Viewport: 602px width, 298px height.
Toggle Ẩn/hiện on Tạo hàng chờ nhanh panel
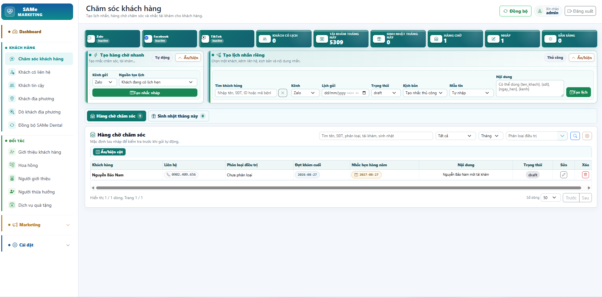pos(188,58)
